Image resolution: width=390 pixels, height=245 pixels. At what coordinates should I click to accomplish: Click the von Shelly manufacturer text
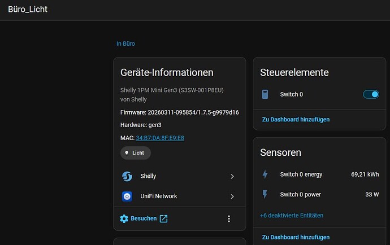[133, 99]
